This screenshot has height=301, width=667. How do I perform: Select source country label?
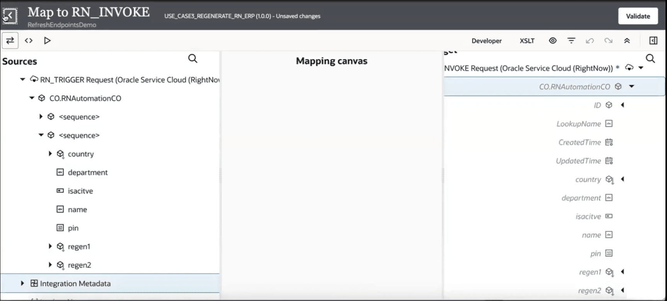tap(81, 154)
